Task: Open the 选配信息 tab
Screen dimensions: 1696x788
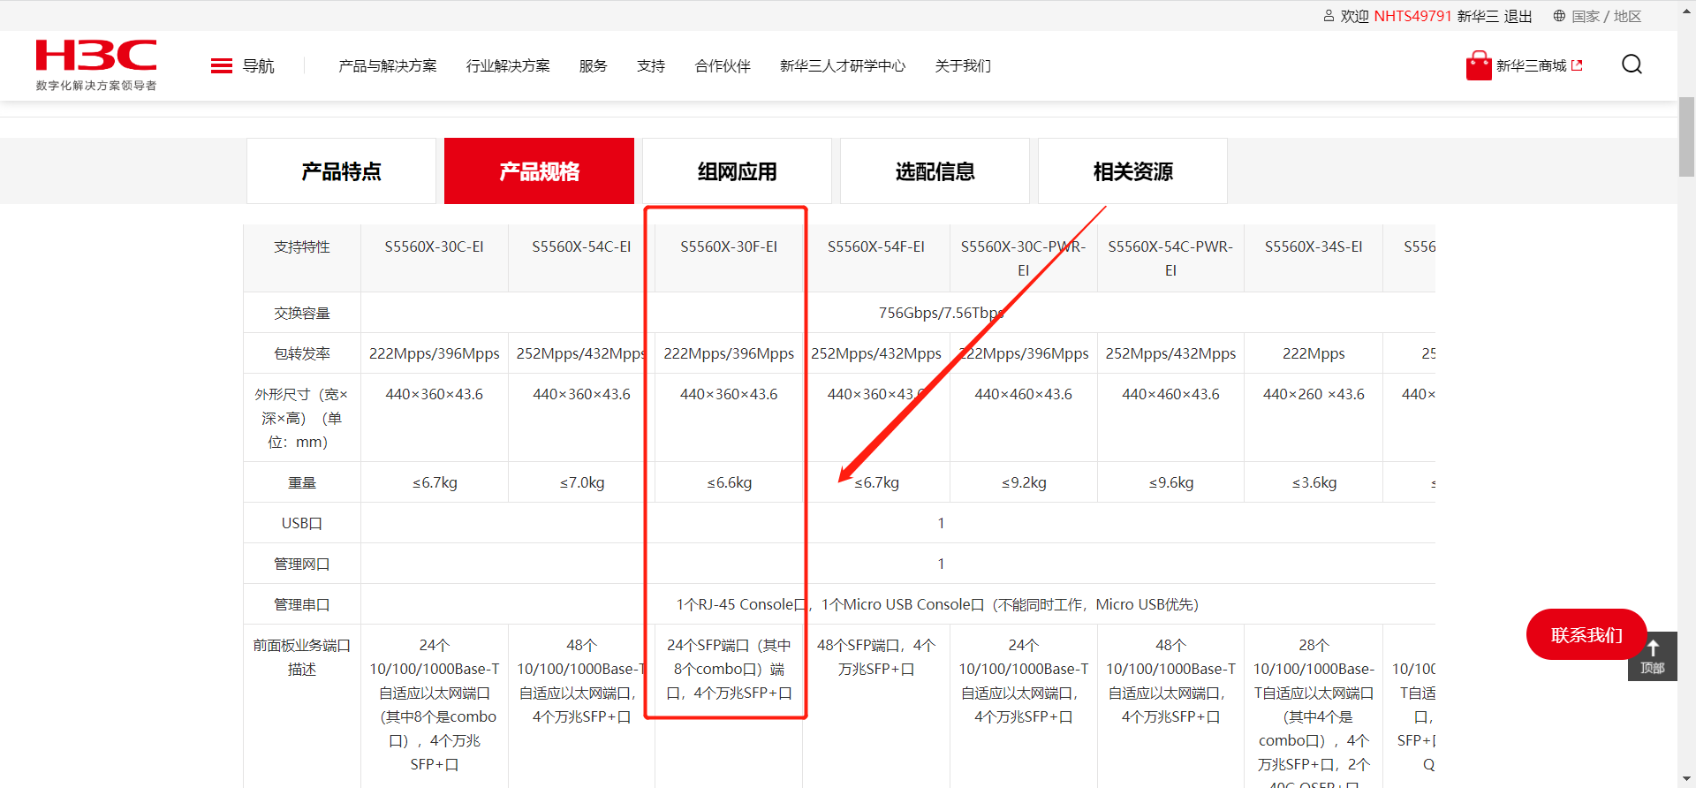Action: tap(935, 171)
